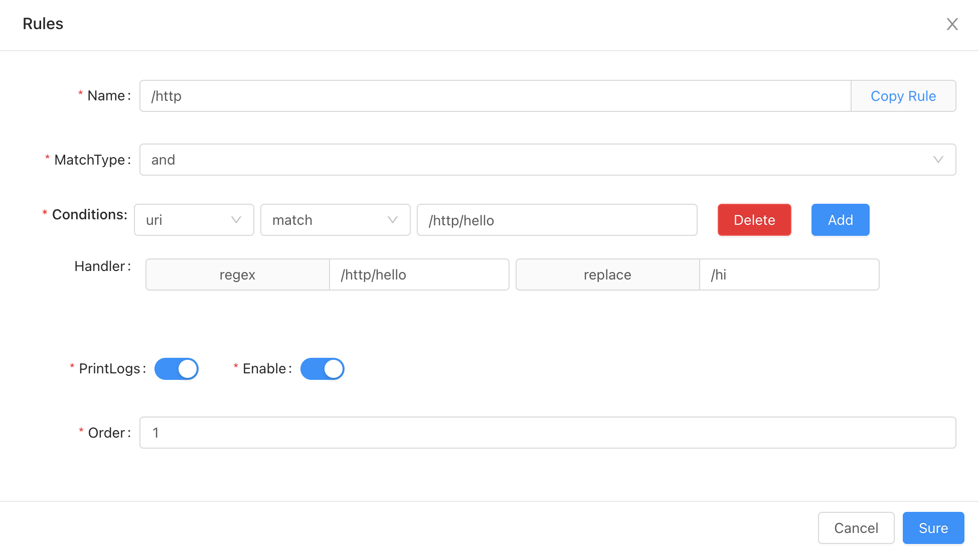Click the Sure button to save
The width and height of the screenshot is (978, 550).
pos(933,527)
